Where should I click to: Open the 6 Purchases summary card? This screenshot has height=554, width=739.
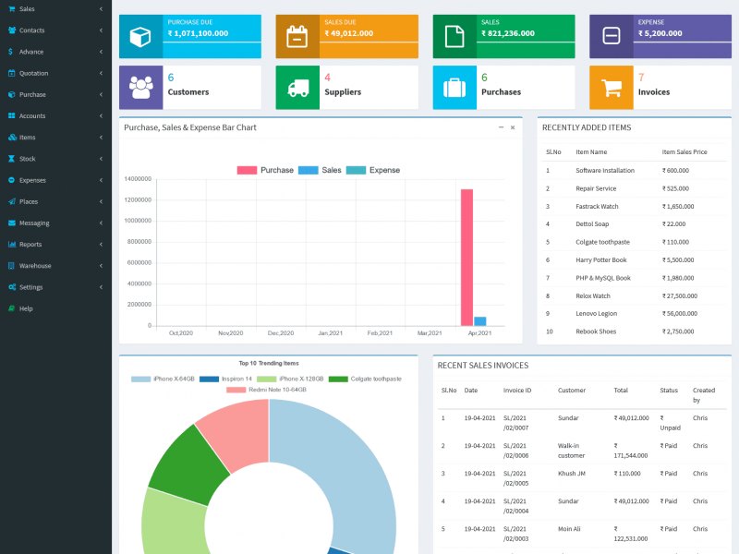[x=503, y=87]
